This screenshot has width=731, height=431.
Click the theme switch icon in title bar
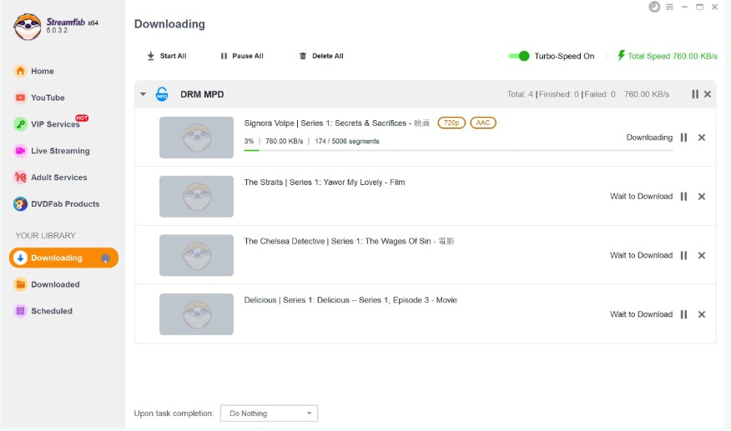point(653,7)
